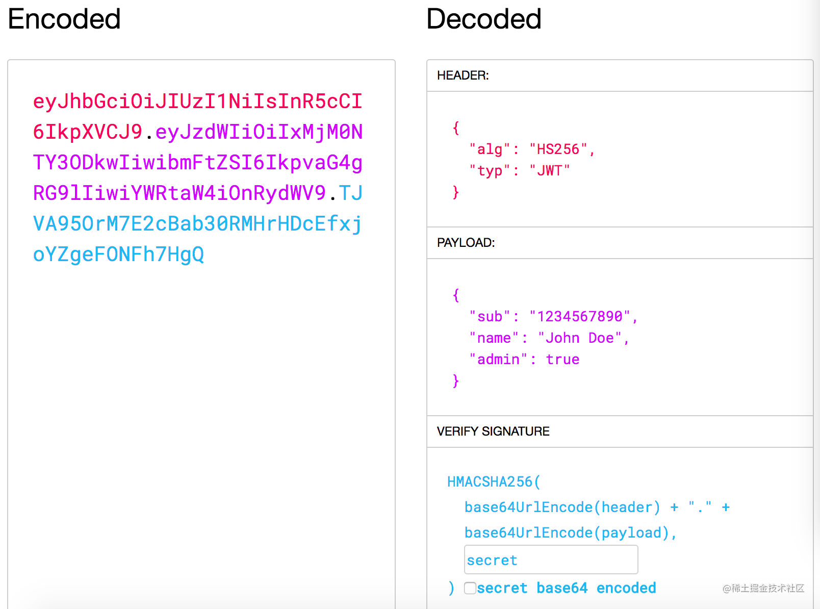Toggle the secret base64 encoded checkbox

[470, 588]
